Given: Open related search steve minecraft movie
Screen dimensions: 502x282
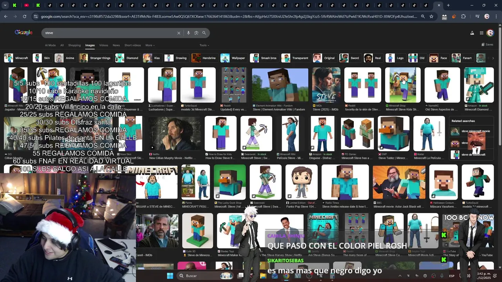Looking at the screenshot, I should pos(471,131).
